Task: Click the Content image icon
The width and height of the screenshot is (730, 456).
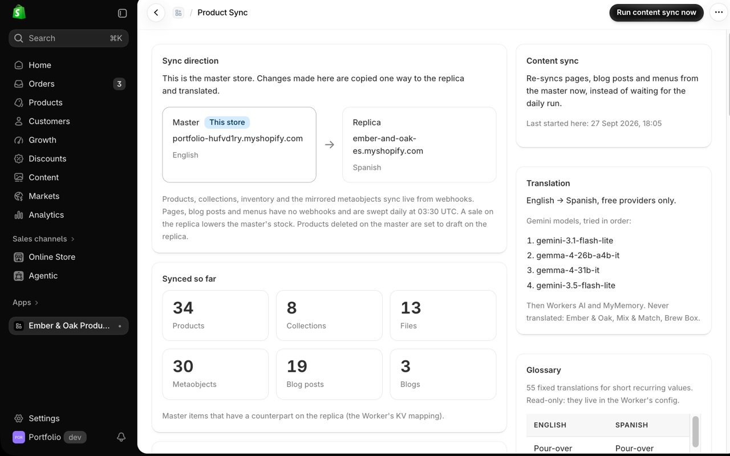Action: coord(19,177)
